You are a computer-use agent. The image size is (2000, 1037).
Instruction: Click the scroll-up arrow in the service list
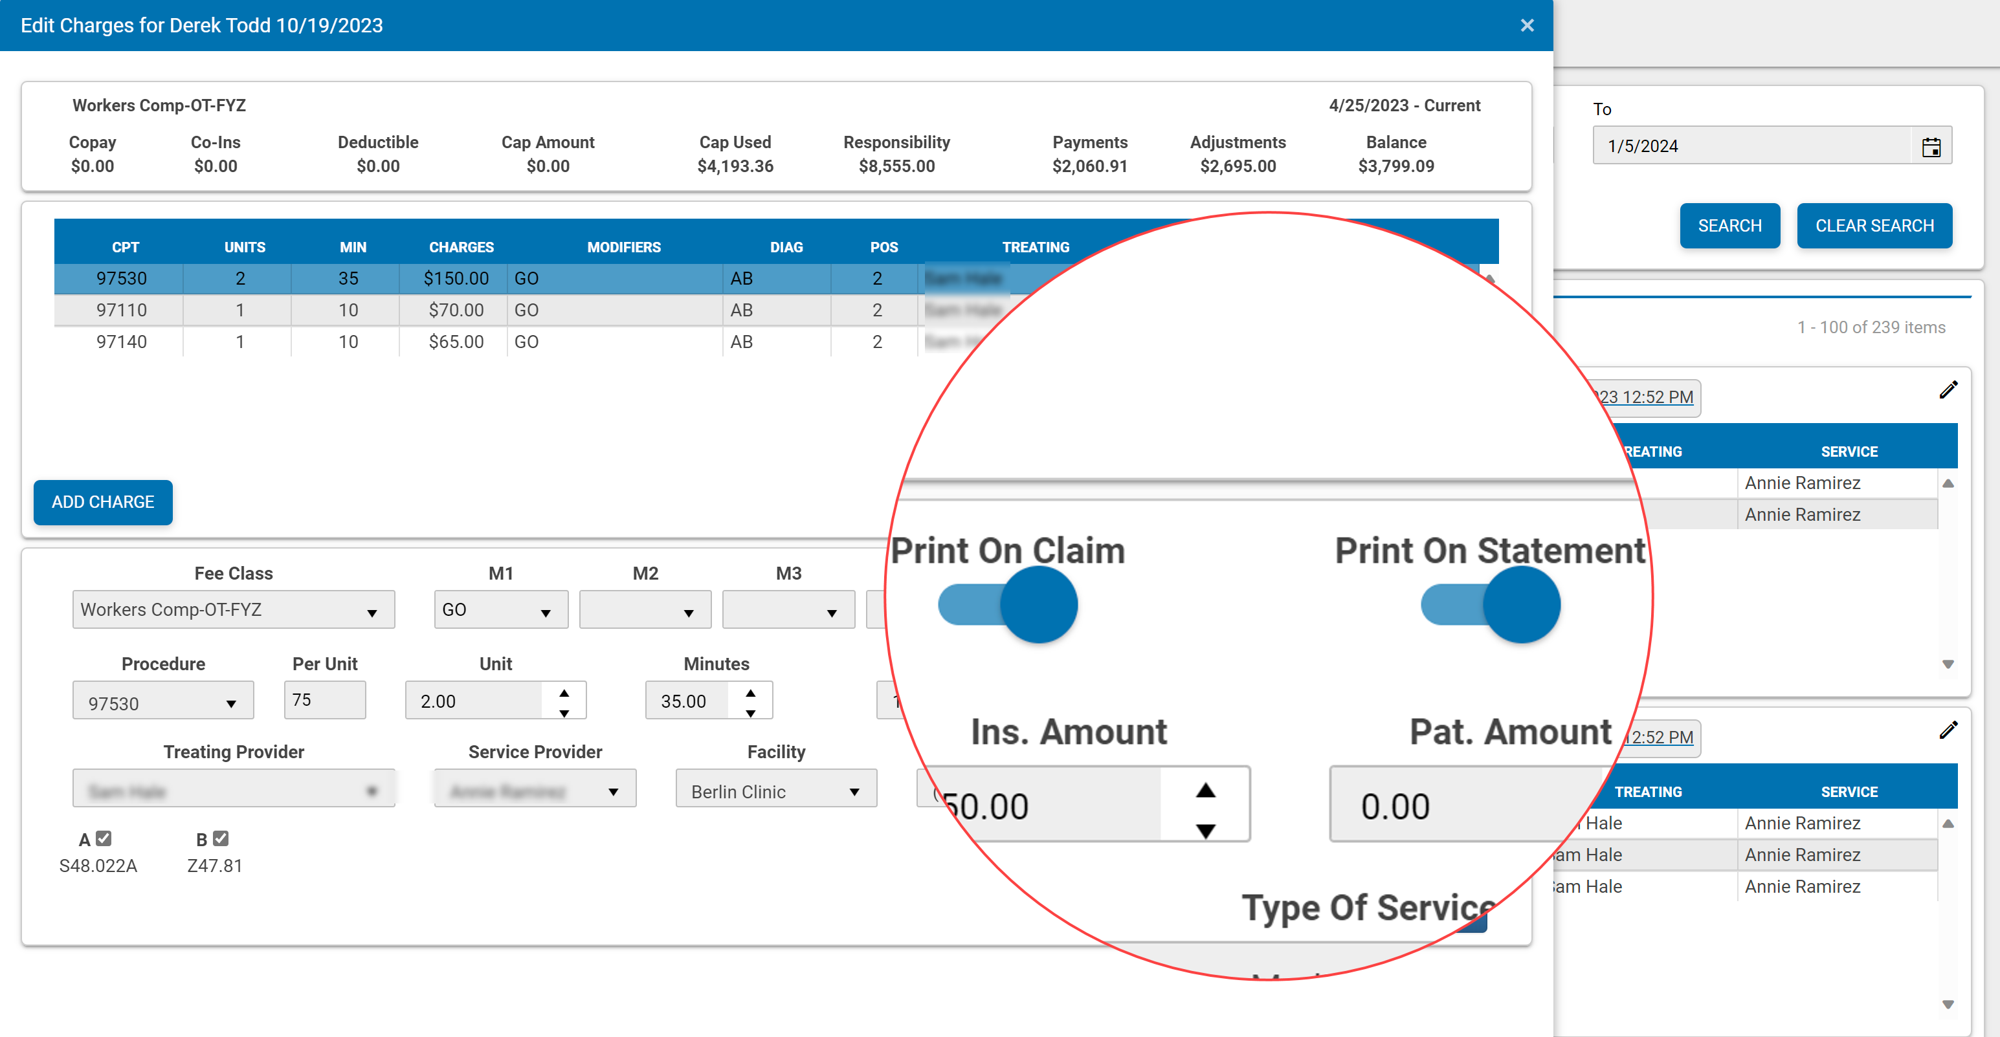(x=1950, y=483)
